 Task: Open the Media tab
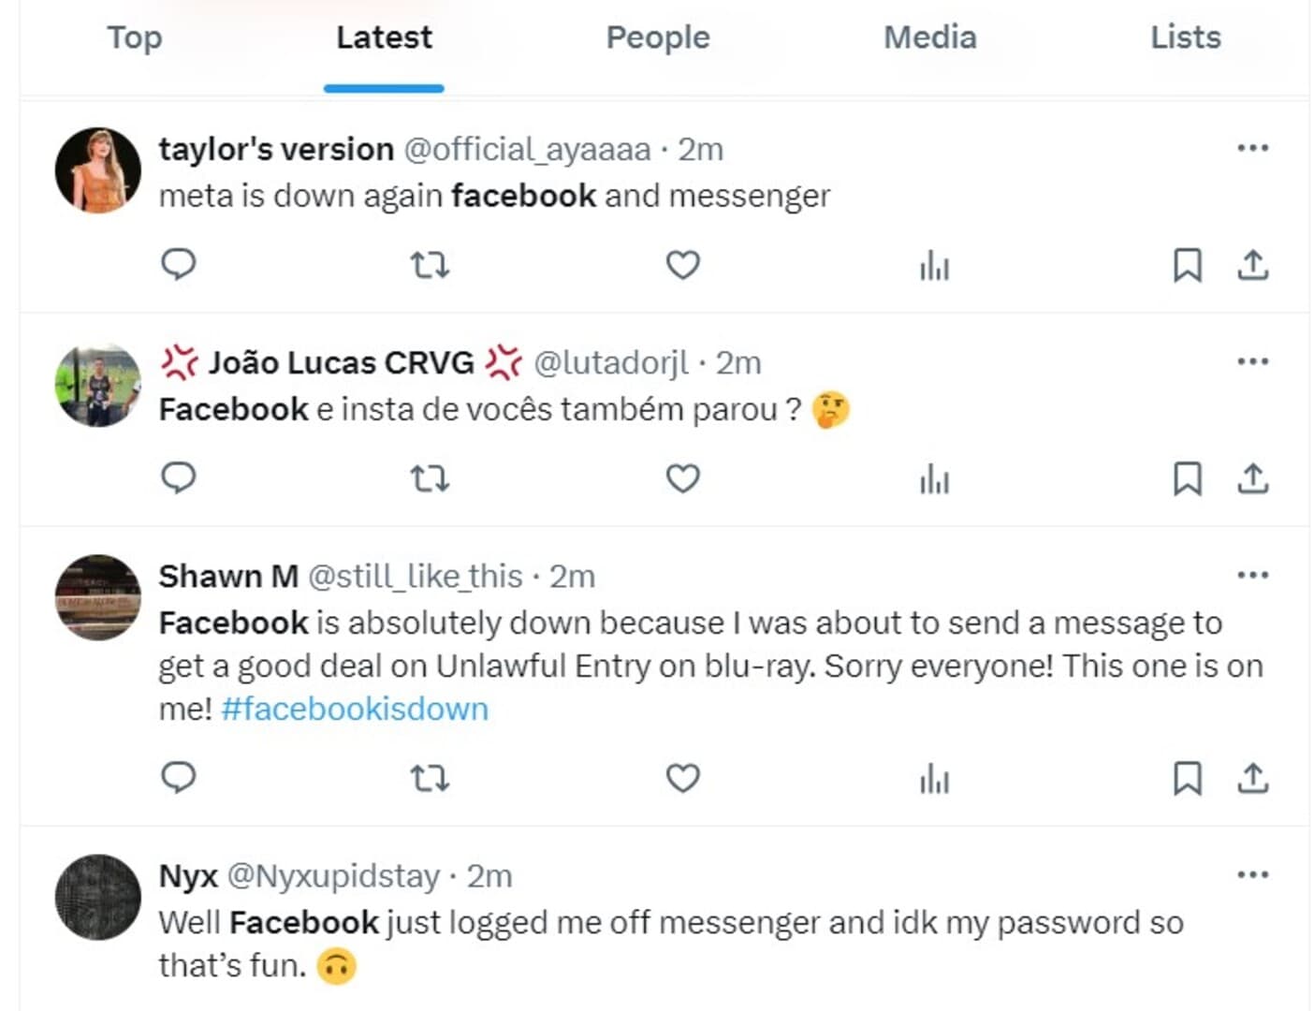[x=929, y=37]
